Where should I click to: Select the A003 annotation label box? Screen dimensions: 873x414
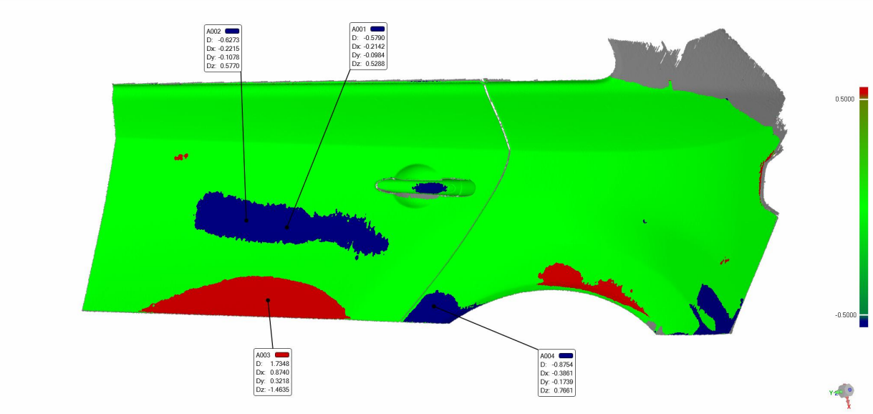273,372
